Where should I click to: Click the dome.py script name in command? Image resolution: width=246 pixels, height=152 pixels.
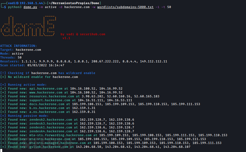[30, 7]
